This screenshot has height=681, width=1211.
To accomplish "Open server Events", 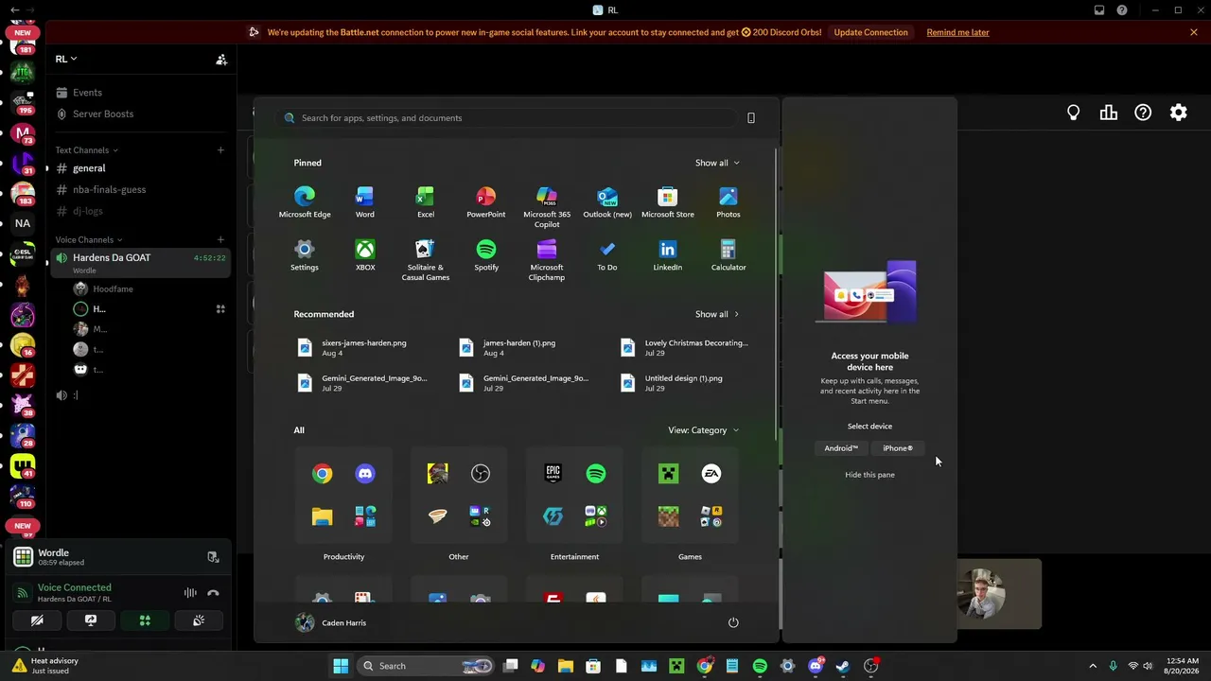I will coord(141,93).
